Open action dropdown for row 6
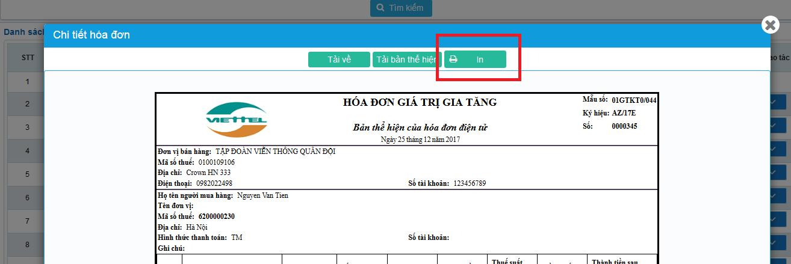The image size is (791, 264). tap(780, 197)
